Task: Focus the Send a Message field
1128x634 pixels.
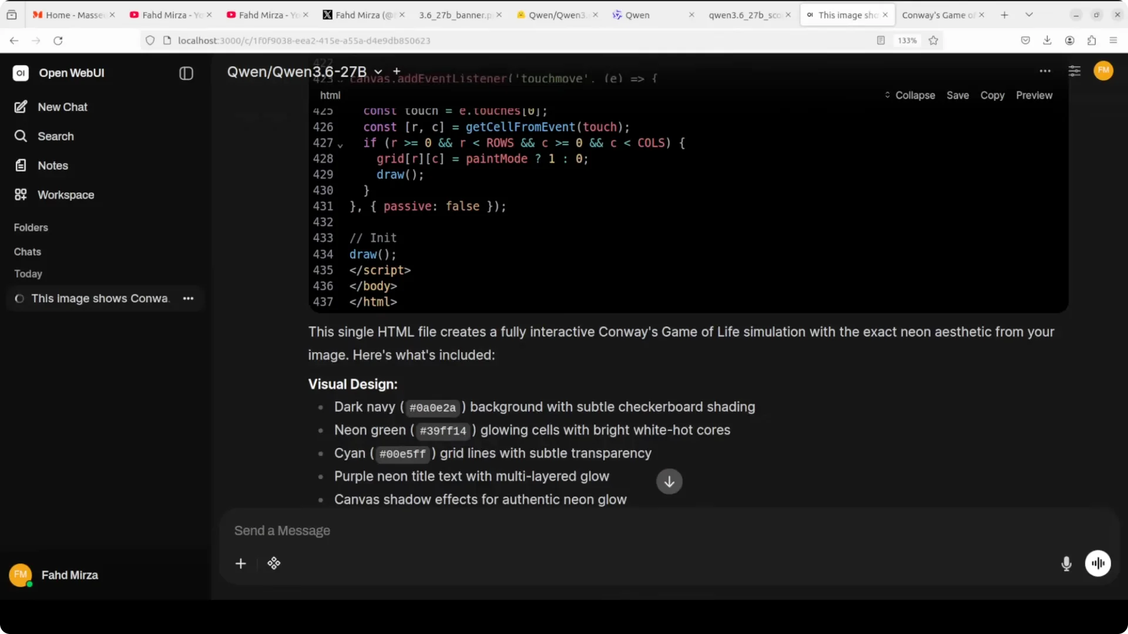Action: click(670, 531)
